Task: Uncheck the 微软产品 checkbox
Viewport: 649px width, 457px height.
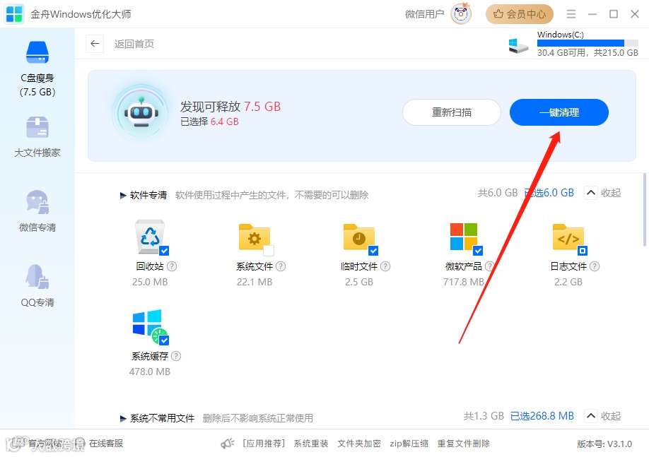Action: pos(478,251)
